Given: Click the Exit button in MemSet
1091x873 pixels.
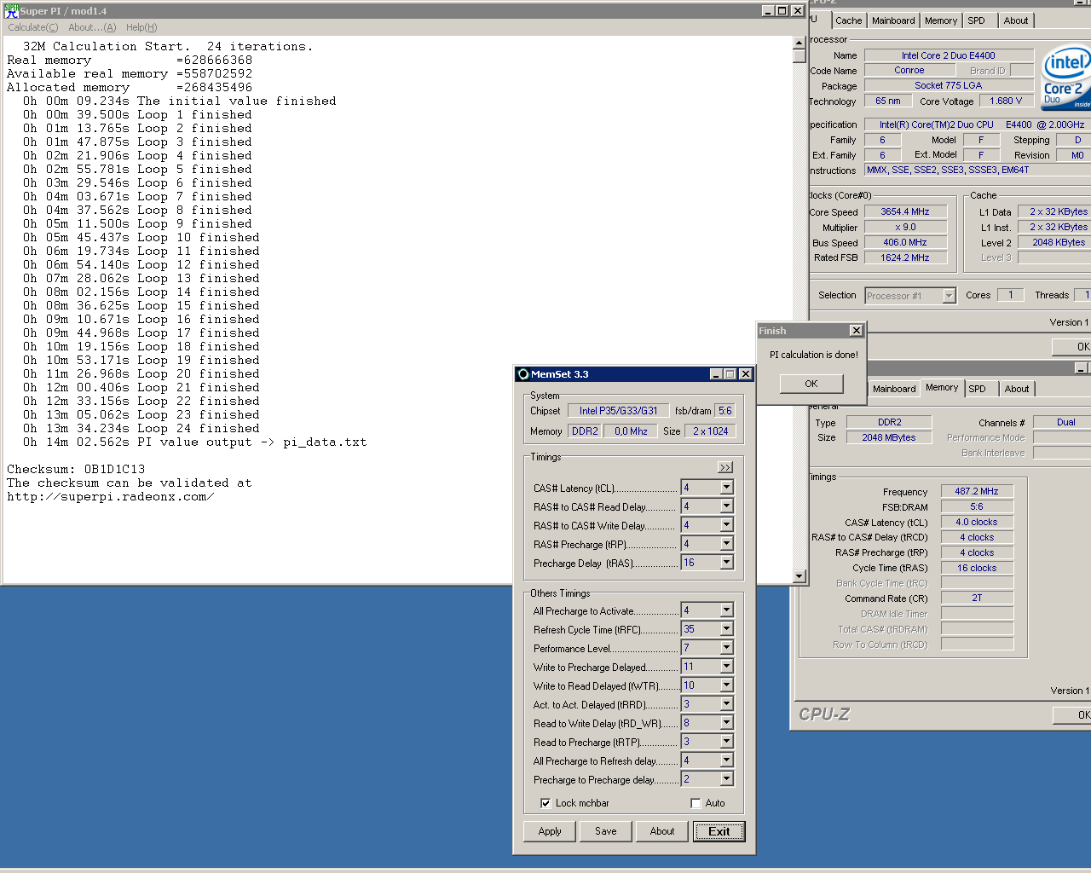Looking at the screenshot, I should click(x=719, y=831).
